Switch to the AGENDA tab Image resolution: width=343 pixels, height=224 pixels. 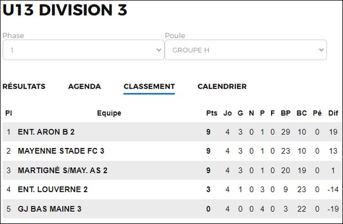tap(85, 86)
